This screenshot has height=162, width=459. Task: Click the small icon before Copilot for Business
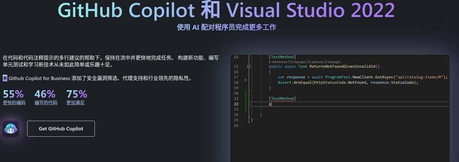(5, 78)
